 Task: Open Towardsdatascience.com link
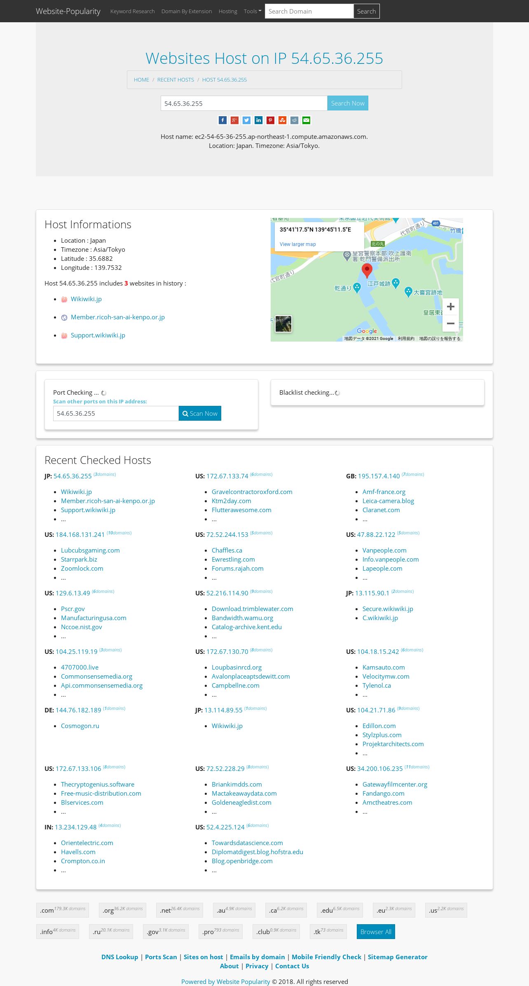(x=247, y=843)
